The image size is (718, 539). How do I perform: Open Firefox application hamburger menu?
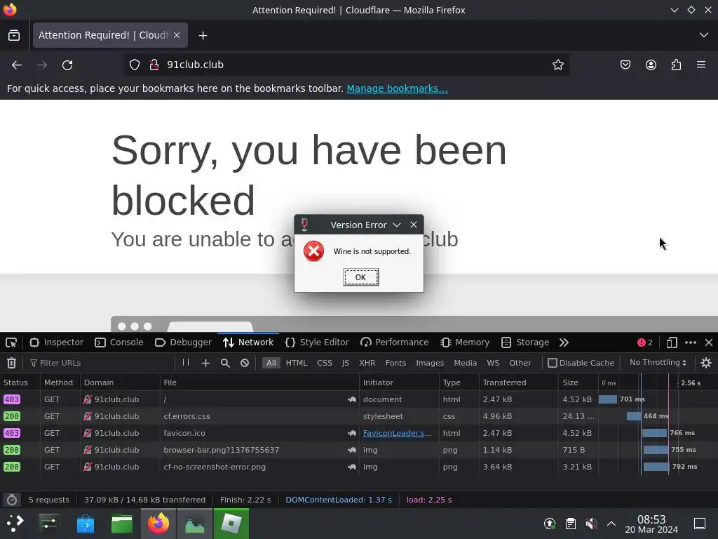pyautogui.click(x=701, y=65)
